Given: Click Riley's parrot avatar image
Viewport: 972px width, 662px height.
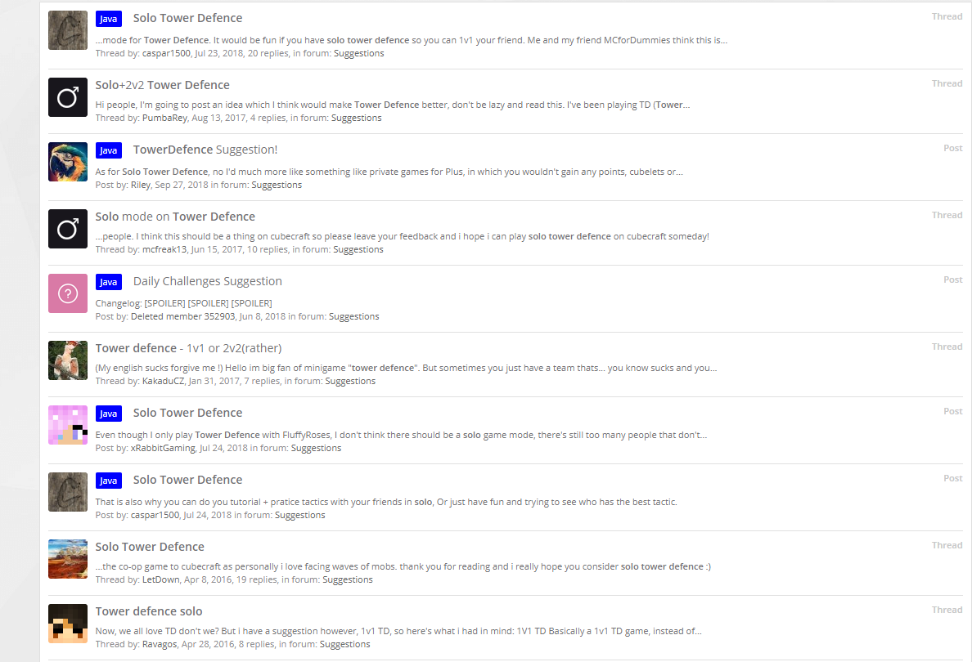Looking at the screenshot, I should point(68,162).
